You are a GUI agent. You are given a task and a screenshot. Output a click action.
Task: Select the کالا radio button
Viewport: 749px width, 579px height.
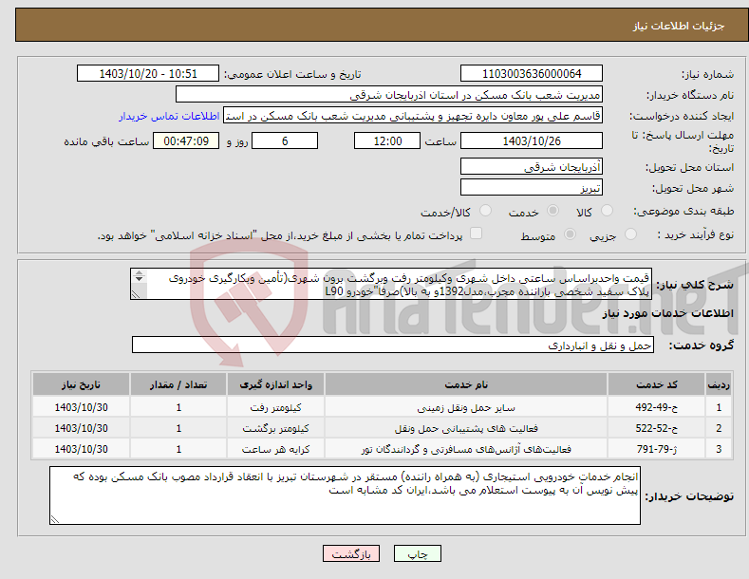608,211
